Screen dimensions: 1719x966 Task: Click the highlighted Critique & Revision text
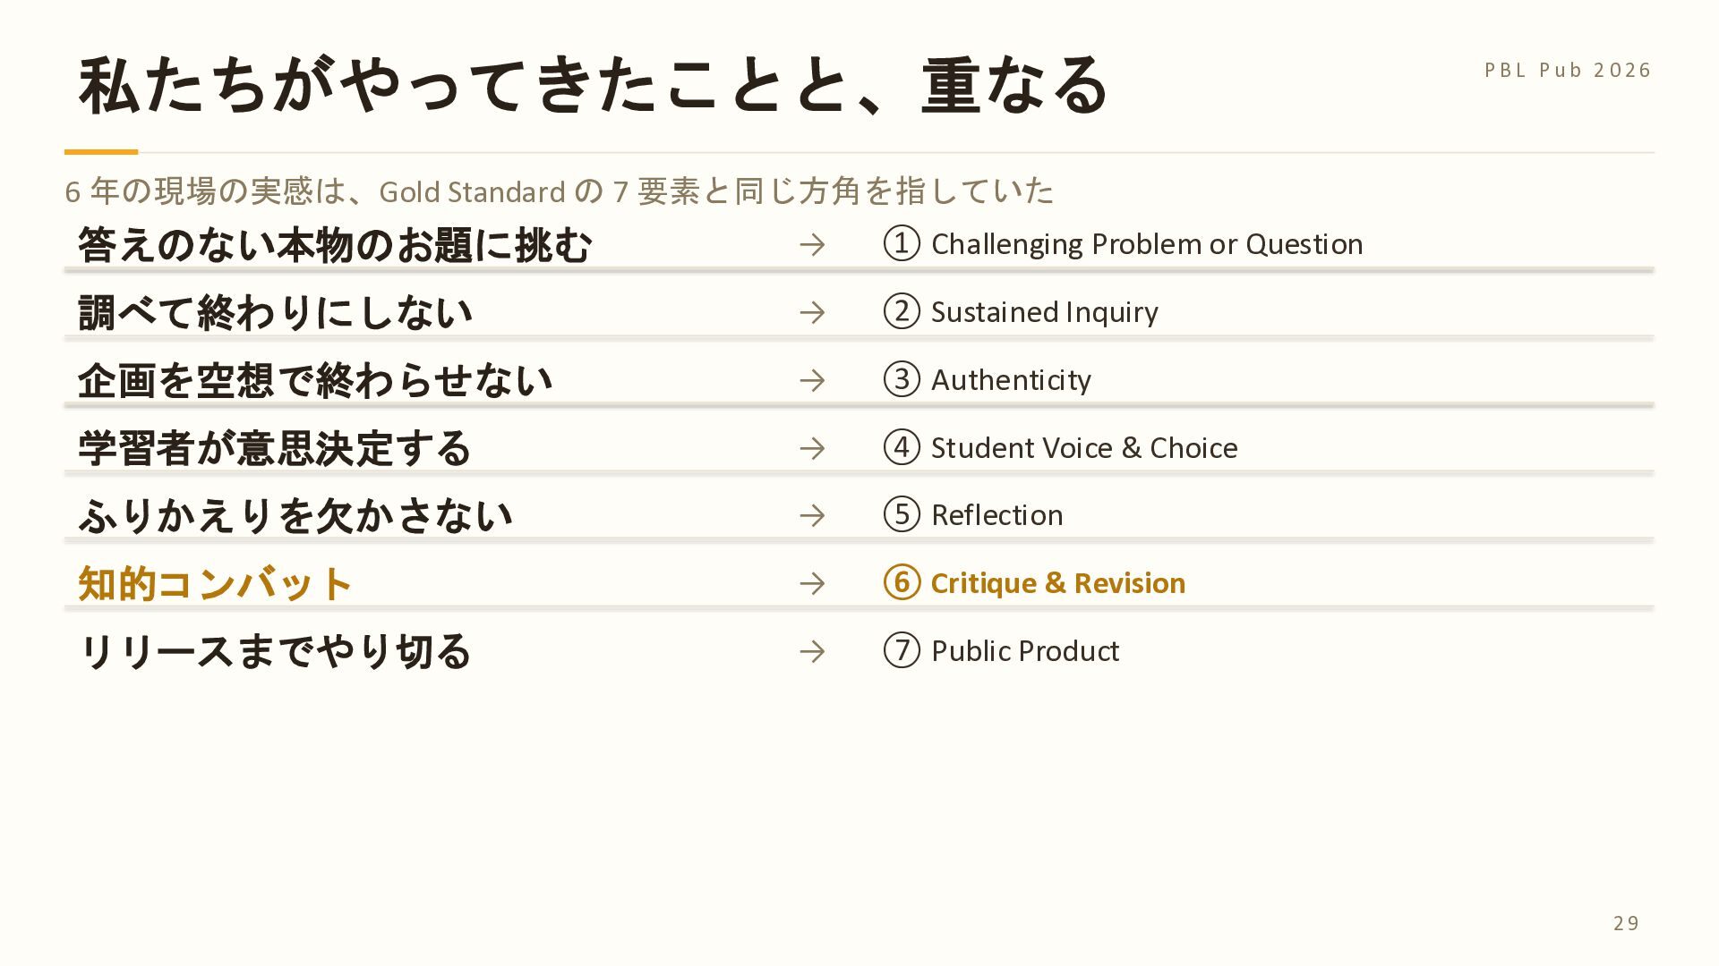[x=1058, y=583]
